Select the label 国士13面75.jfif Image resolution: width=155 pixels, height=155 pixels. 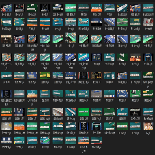(x=84, y=133)
